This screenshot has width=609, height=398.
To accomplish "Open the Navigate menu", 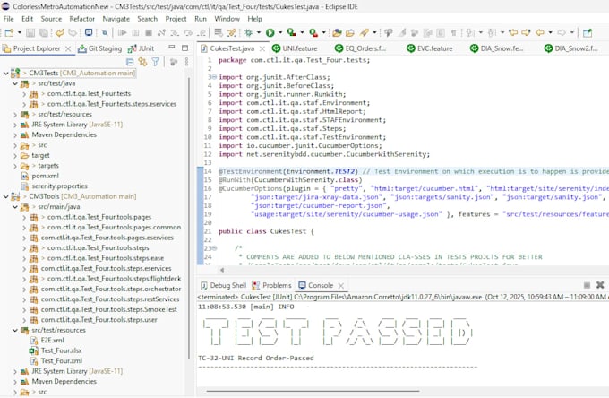I will click(116, 19).
